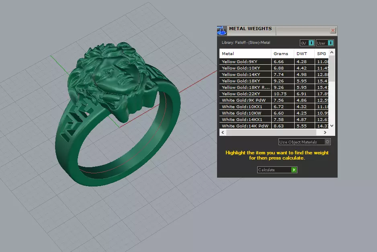The width and height of the screenshot is (377, 252).
Task: Select the Yellow Gold:22KY row
Action: pos(274,94)
